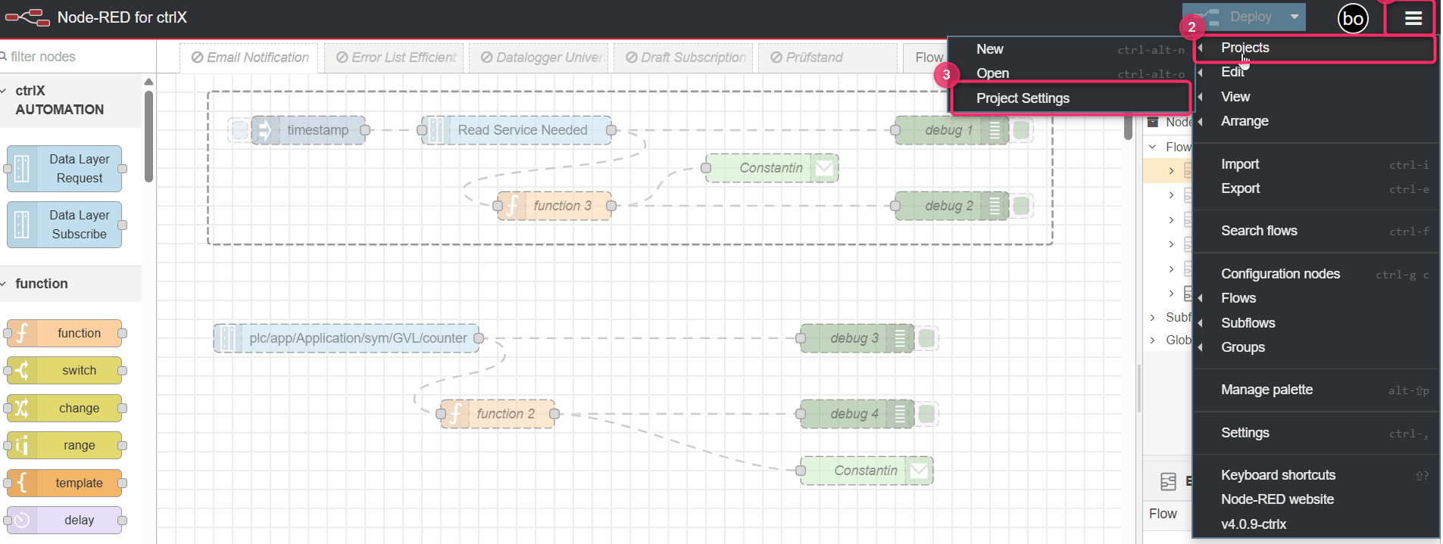Toggle the debug 1 node output button
Image resolution: width=1443 pixels, height=544 pixels.
pos(1022,130)
